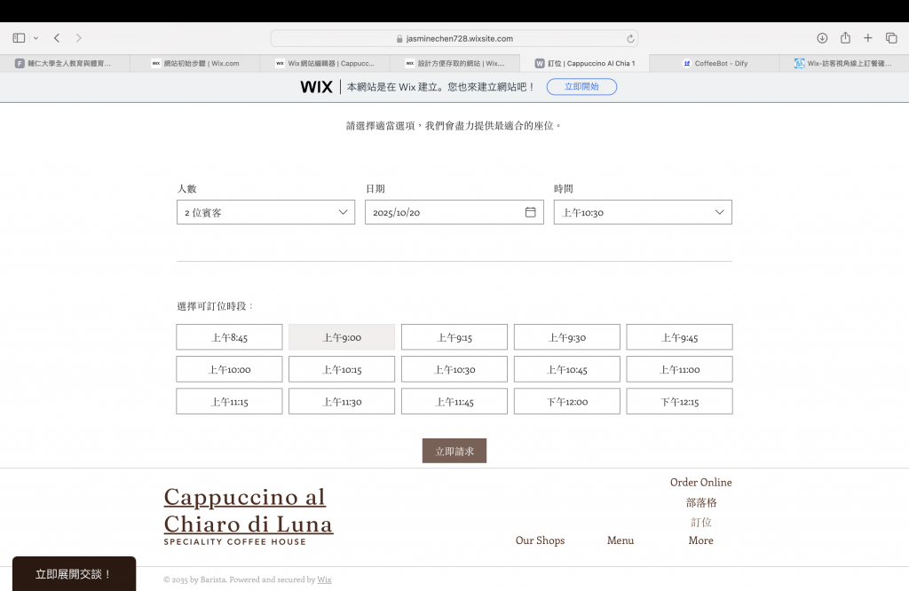Viewport: 909px width, 591px height.
Task: Select the 下午12:15 time slot
Action: [679, 401]
